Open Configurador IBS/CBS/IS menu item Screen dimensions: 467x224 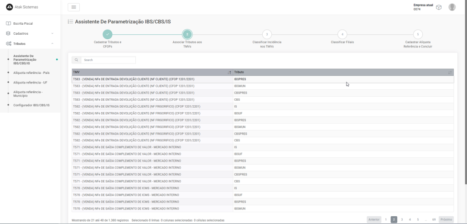31,105
